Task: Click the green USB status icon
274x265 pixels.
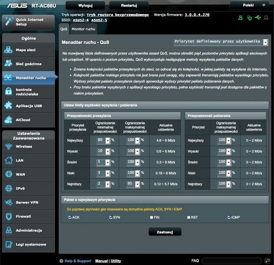Action: click(258, 17)
